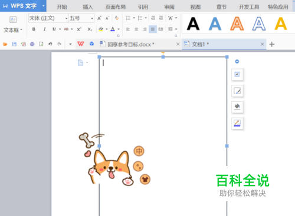The width and height of the screenshot is (295, 216).
Task: Click the print icon in quick toolbar
Action: (x=32, y=44)
